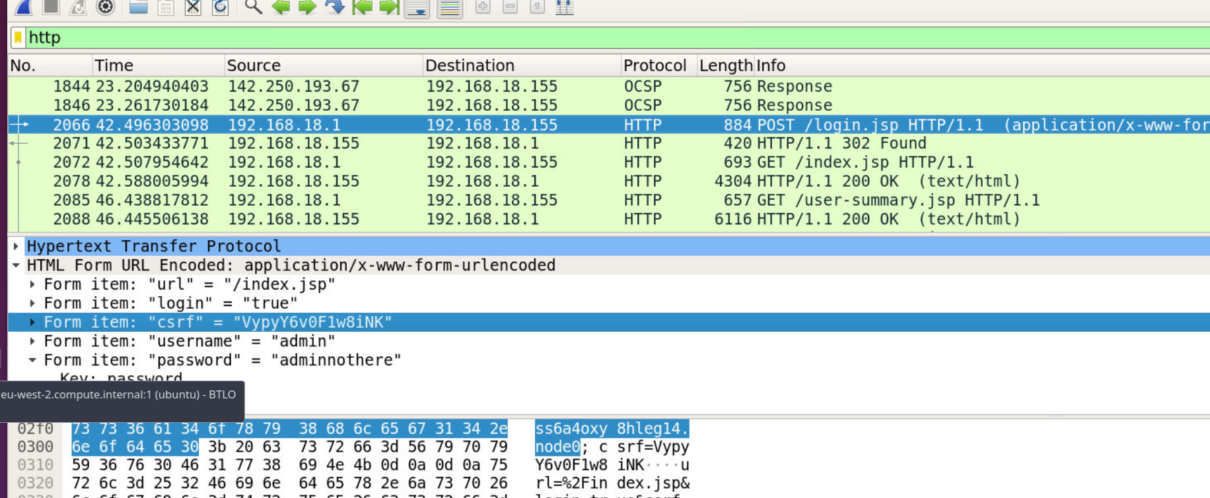
Task: Jump to the first packet
Action: point(362,7)
